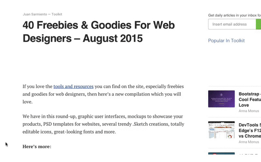Click Anna Monus under the DevTools article

click(249, 142)
